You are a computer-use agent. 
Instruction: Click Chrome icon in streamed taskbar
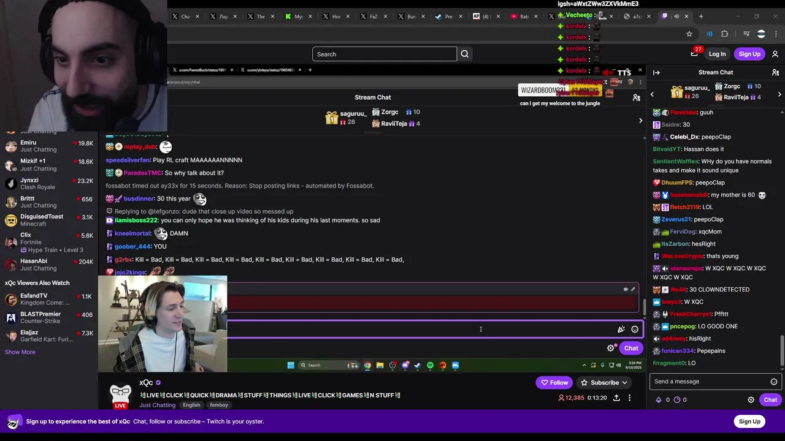tap(367, 365)
